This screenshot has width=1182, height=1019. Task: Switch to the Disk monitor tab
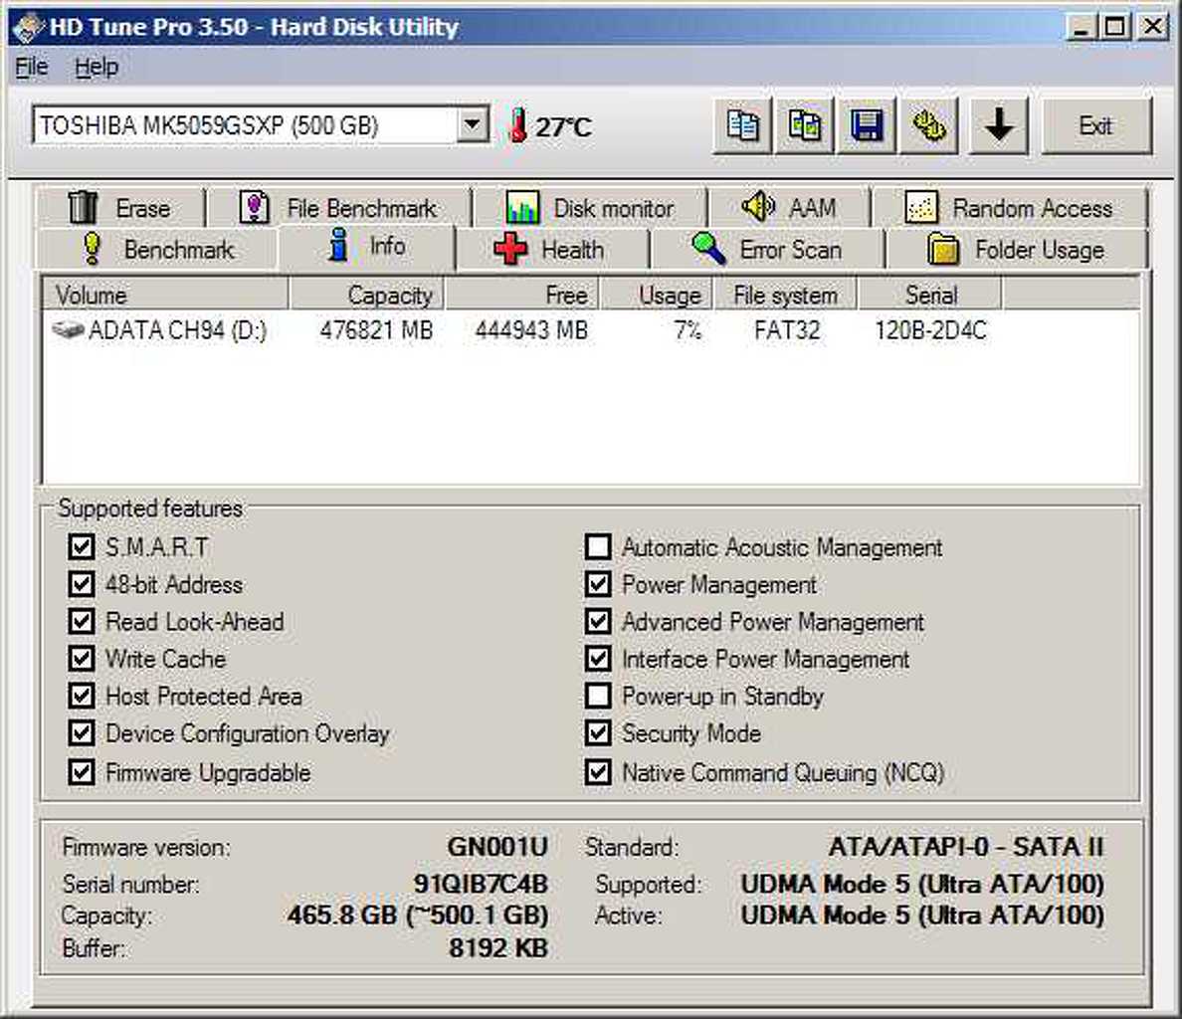pos(590,208)
